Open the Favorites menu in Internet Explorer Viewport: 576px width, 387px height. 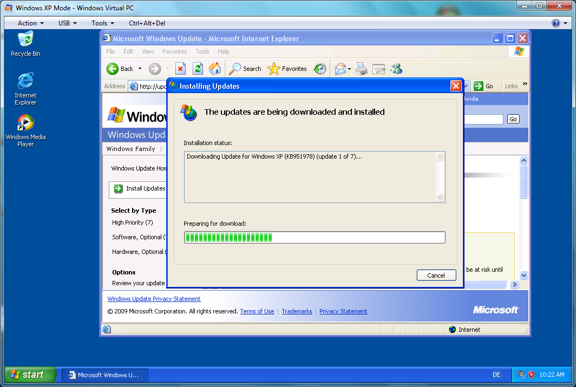pos(174,51)
